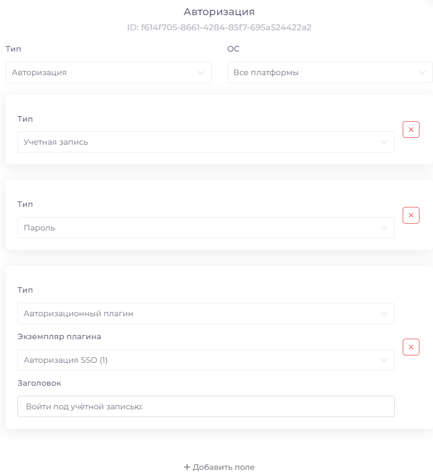This screenshot has width=433, height=476.
Task: Click chevron in the Авторизационный плагин box
Action: pos(384,313)
